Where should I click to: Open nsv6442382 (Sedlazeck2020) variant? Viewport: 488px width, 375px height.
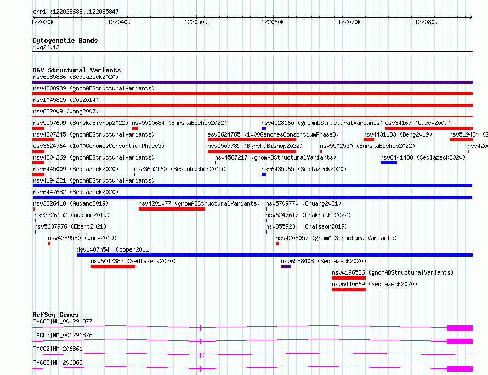(133, 261)
